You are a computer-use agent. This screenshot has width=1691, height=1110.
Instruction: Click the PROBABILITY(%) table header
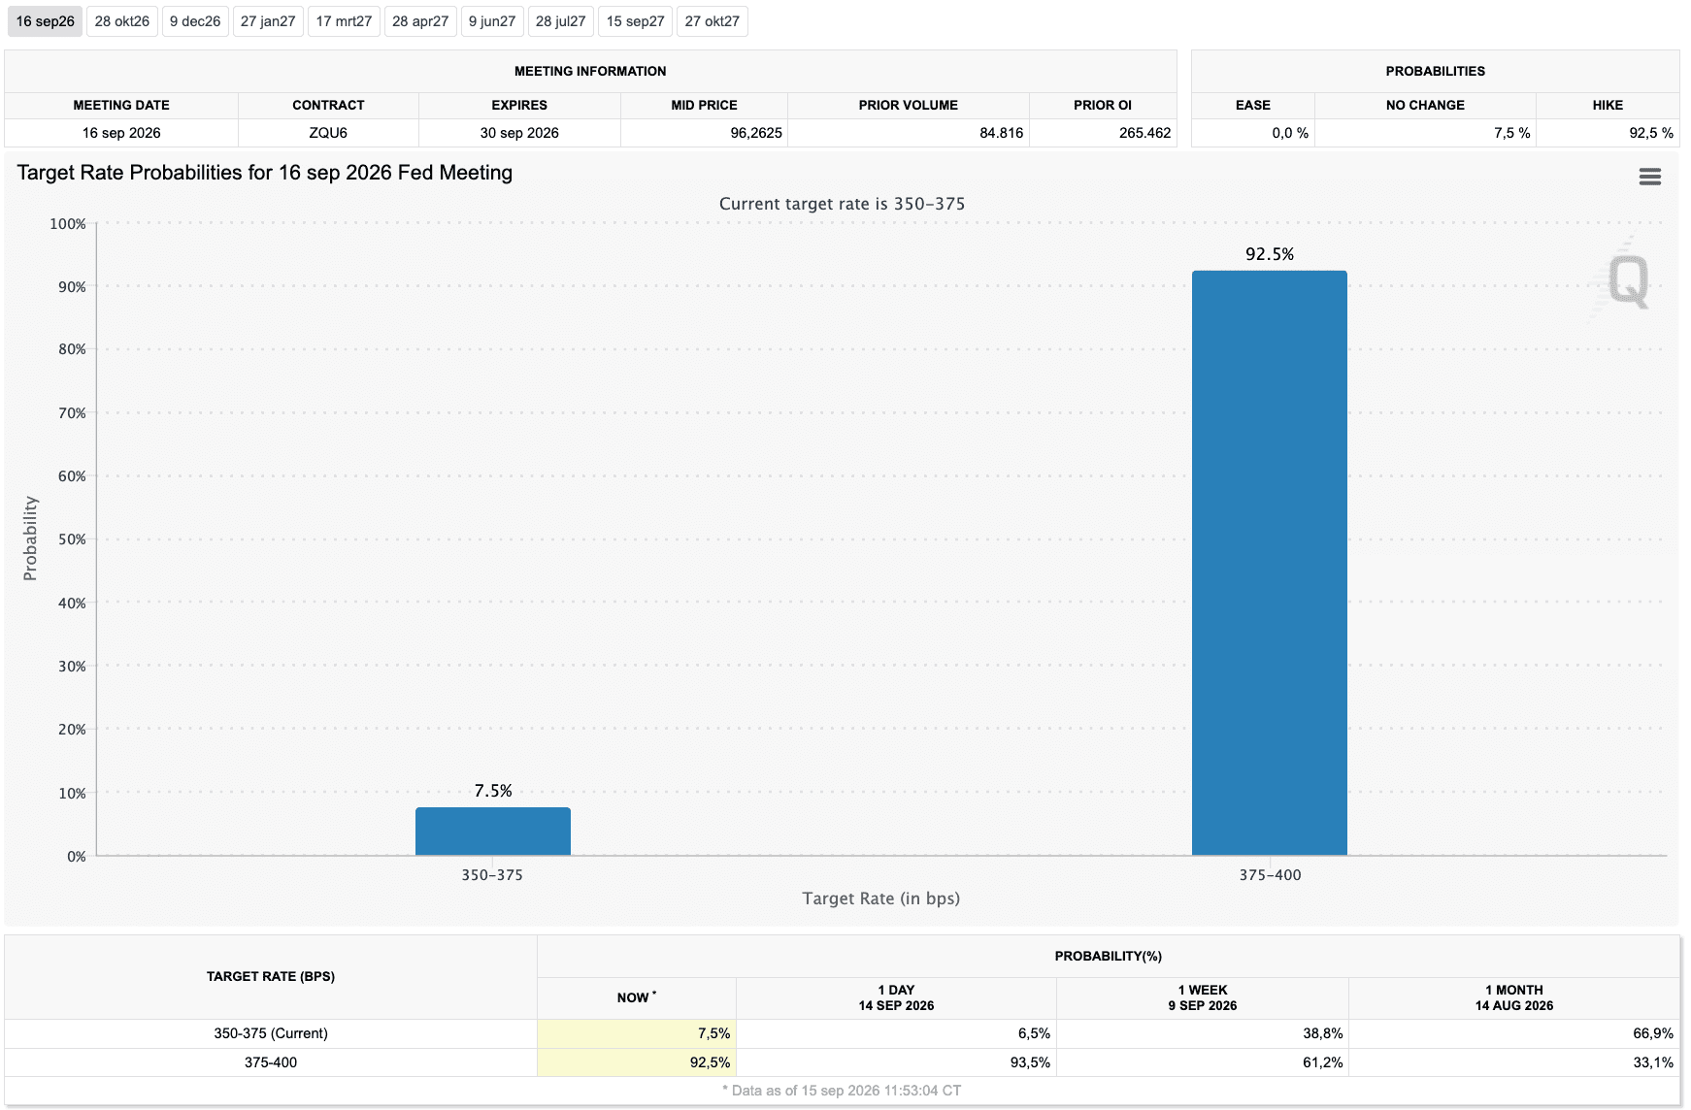pos(1109,956)
